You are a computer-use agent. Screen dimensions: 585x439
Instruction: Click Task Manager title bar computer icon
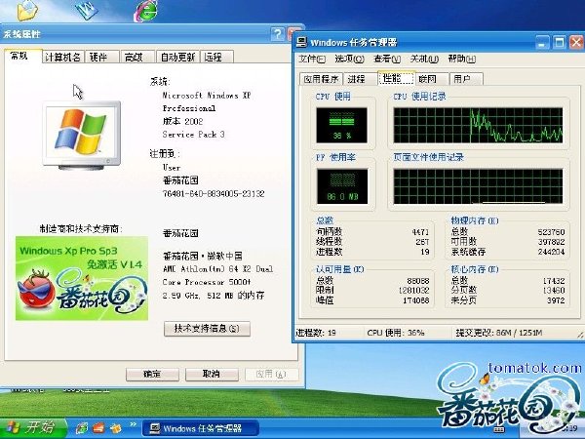pos(301,42)
